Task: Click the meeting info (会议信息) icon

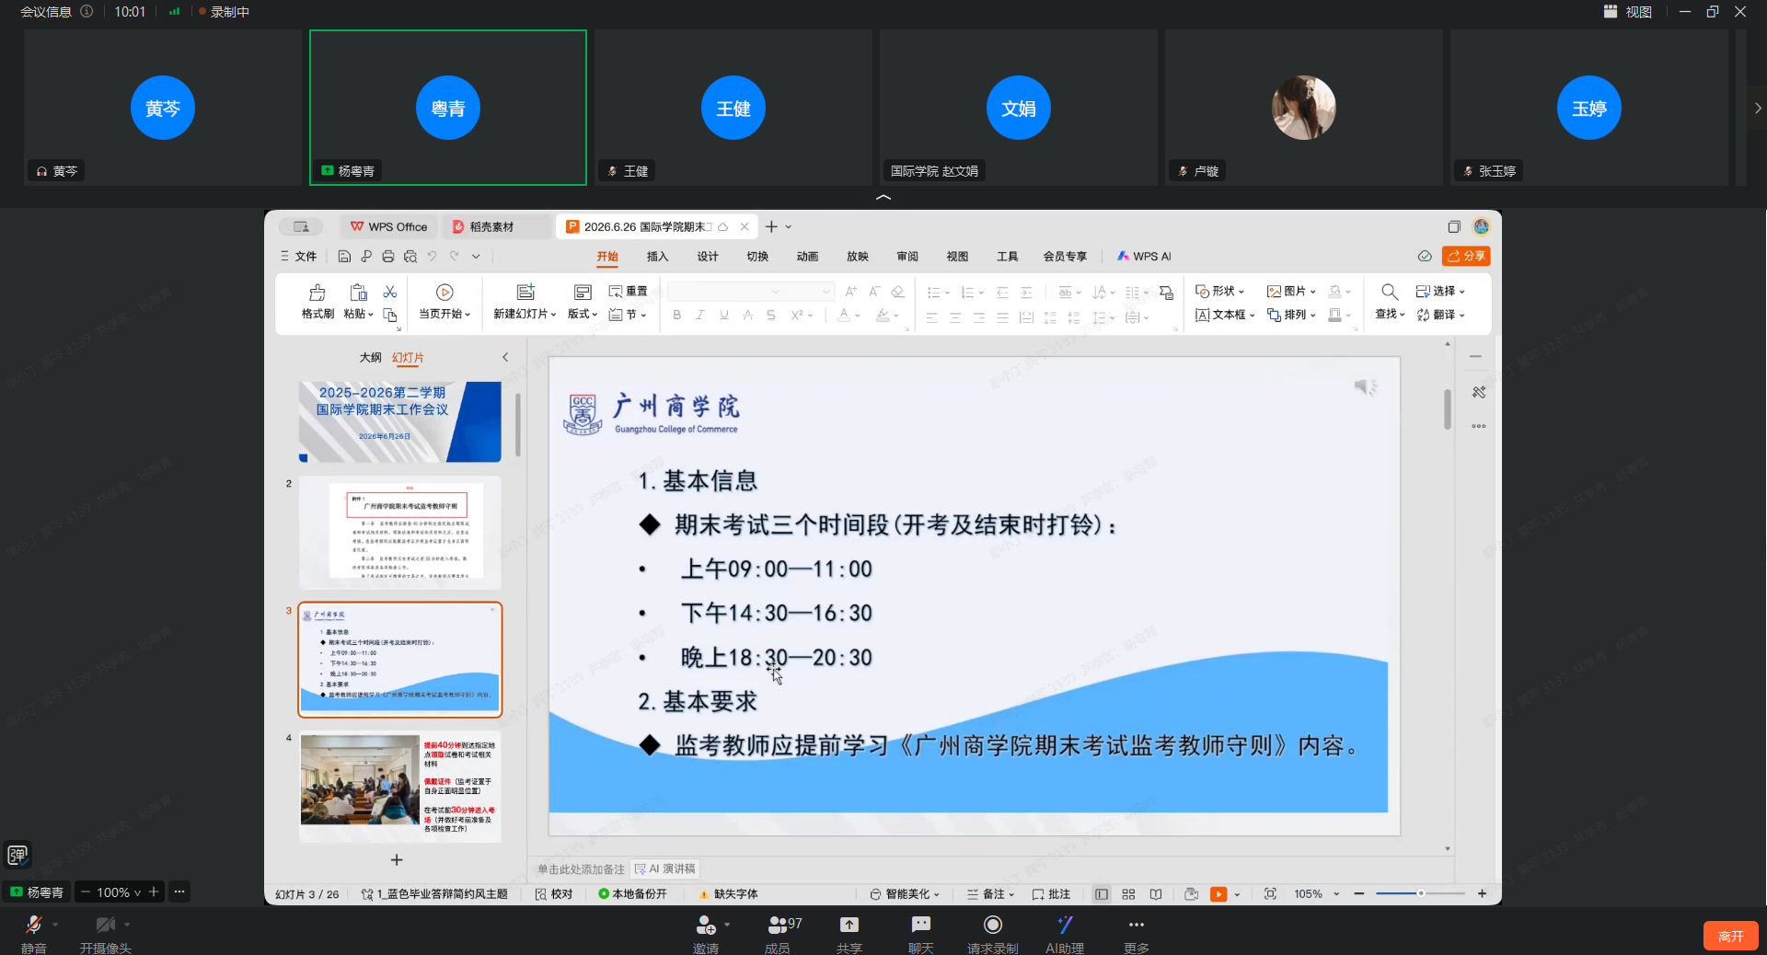Action: click(87, 12)
